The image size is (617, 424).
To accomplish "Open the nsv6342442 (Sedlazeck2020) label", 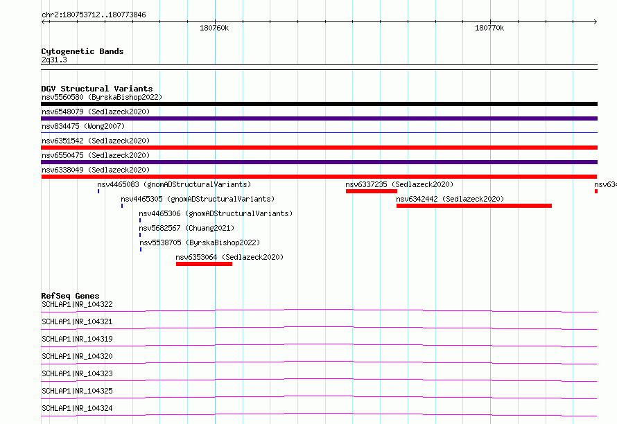I will (450, 199).
